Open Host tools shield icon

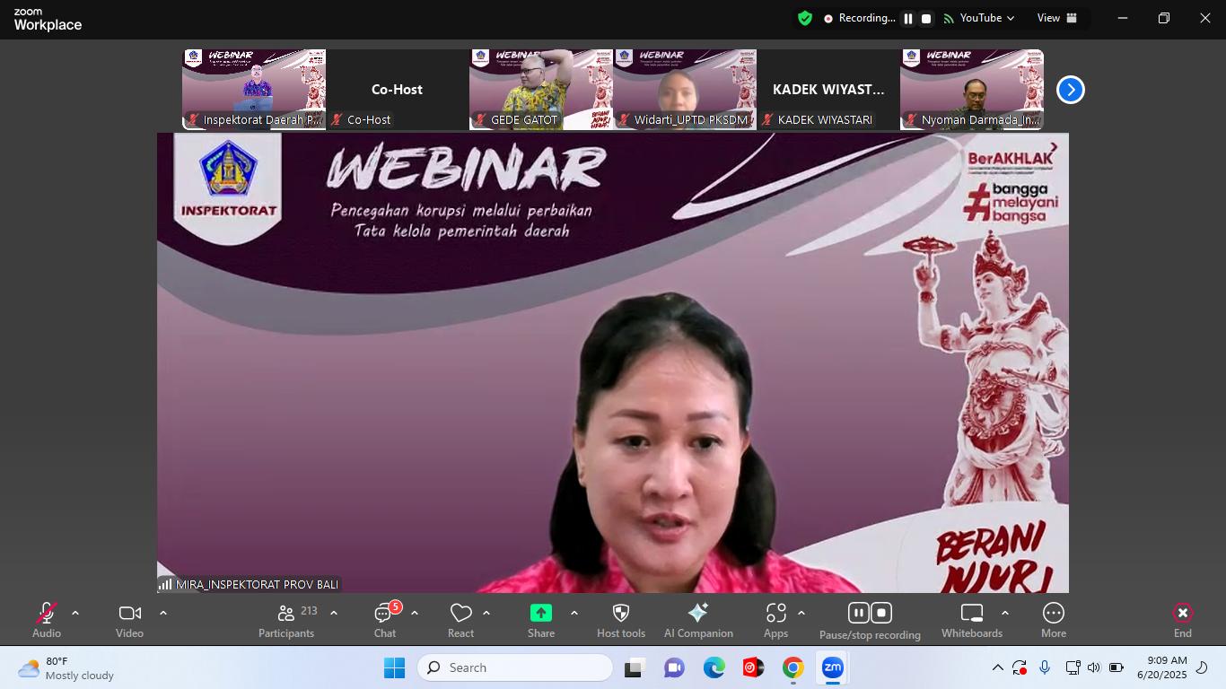point(620,620)
